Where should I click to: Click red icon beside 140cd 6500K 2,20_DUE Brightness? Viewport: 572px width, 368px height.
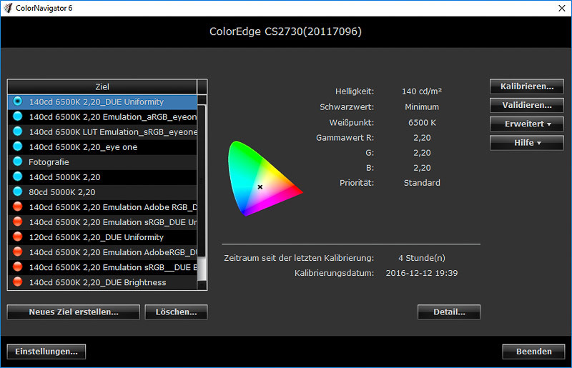[x=17, y=282]
